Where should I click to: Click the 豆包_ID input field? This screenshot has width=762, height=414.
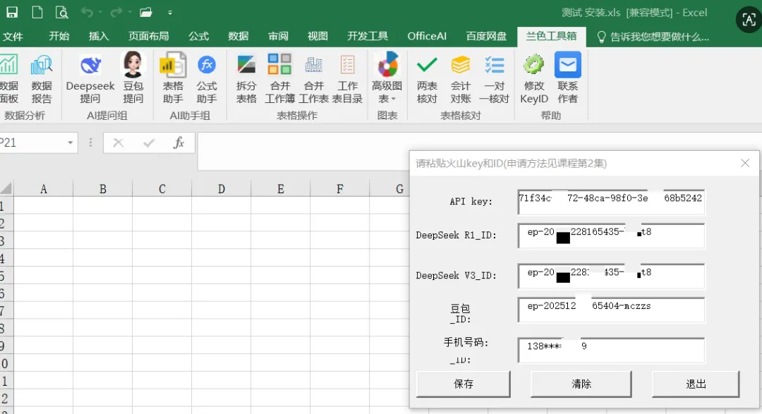pyautogui.click(x=611, y=310)
